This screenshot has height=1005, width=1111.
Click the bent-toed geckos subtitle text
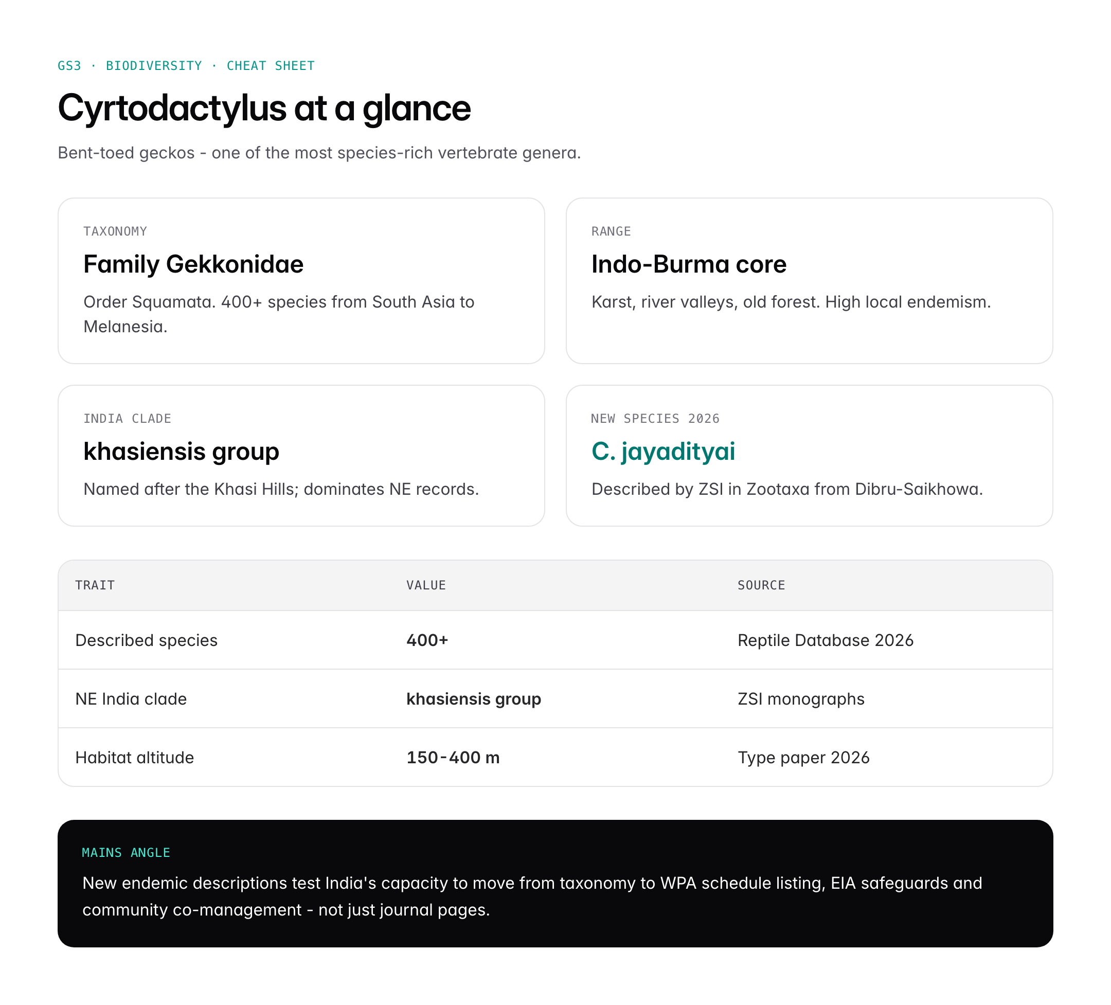coord(319,153)
